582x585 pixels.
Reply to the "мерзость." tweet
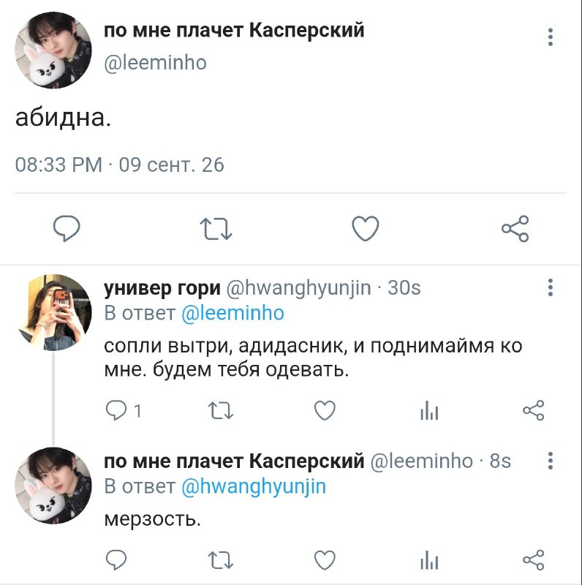pyautogui.click(x=116, y=559)
